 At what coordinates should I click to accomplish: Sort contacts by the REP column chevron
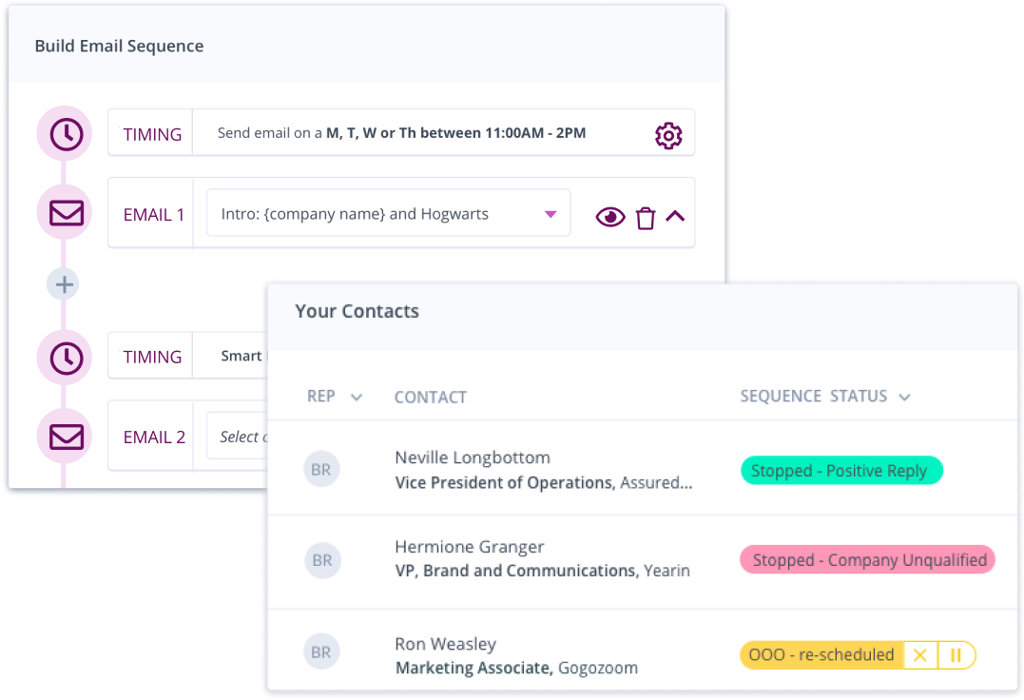357,398
